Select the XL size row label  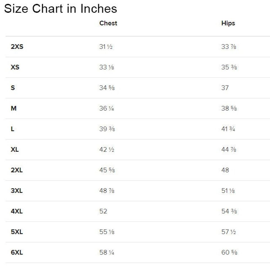pos(15,150)
